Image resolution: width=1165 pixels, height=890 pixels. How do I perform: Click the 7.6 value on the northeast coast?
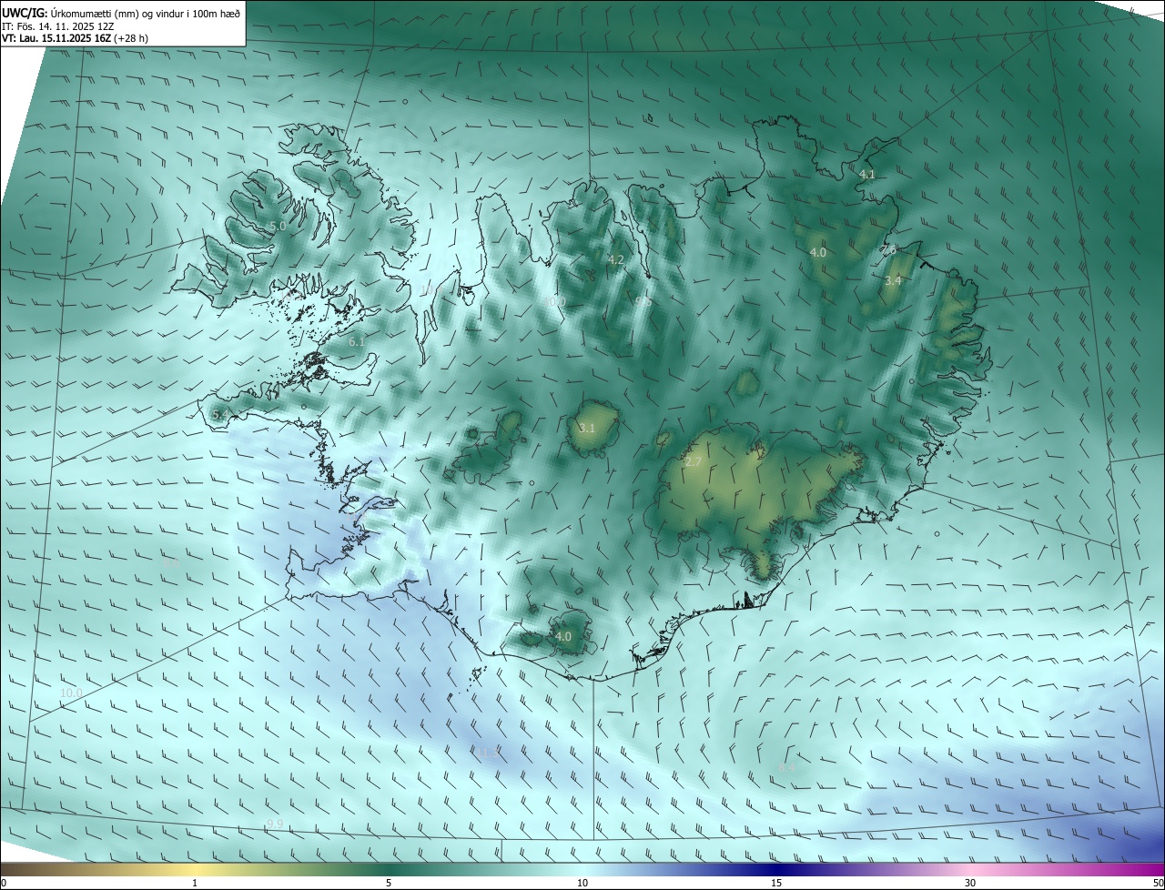888,249
